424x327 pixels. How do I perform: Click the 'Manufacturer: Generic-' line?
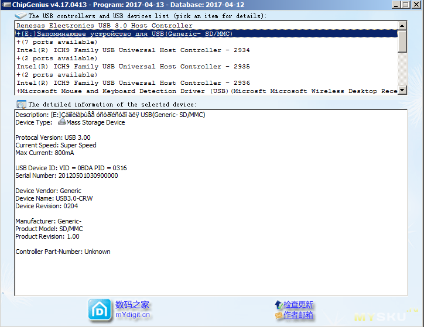coord(49,221)
